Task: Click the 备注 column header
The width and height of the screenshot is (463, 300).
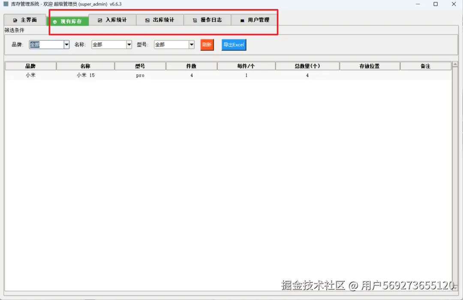Action: tap(426, 66)
